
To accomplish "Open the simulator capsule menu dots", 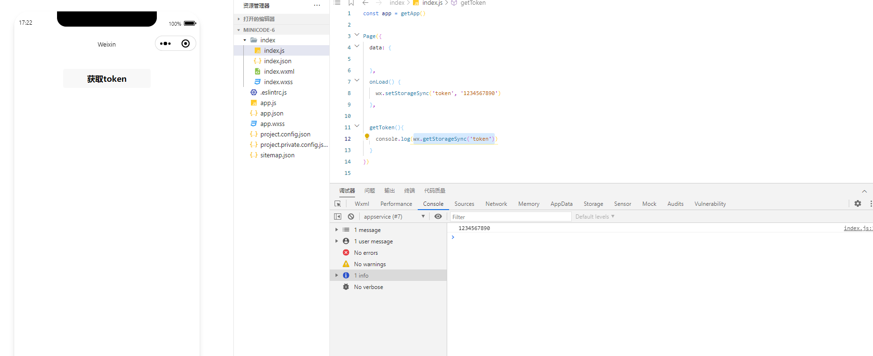I will pos(165,44).
